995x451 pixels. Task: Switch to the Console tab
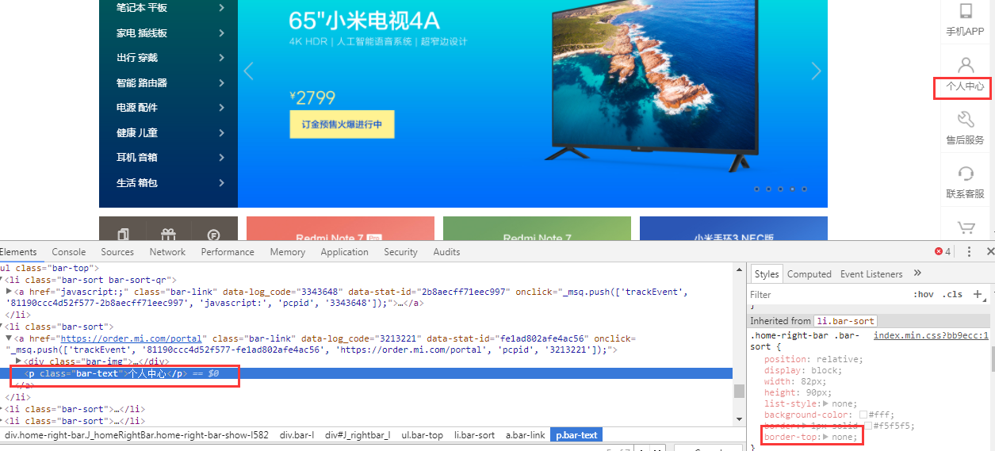(69, 251)
